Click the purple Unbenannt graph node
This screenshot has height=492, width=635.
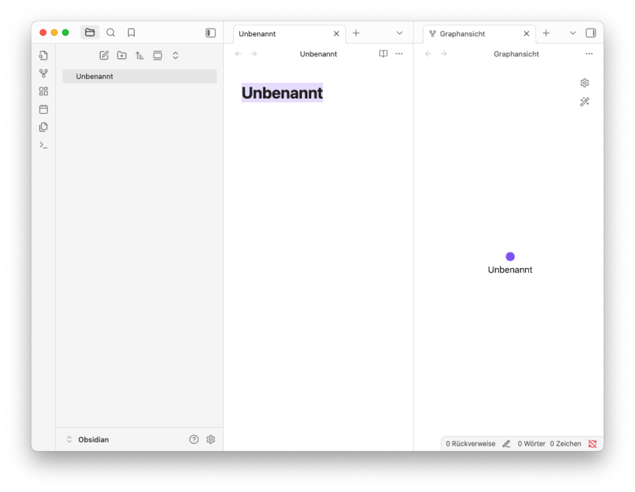510,256
